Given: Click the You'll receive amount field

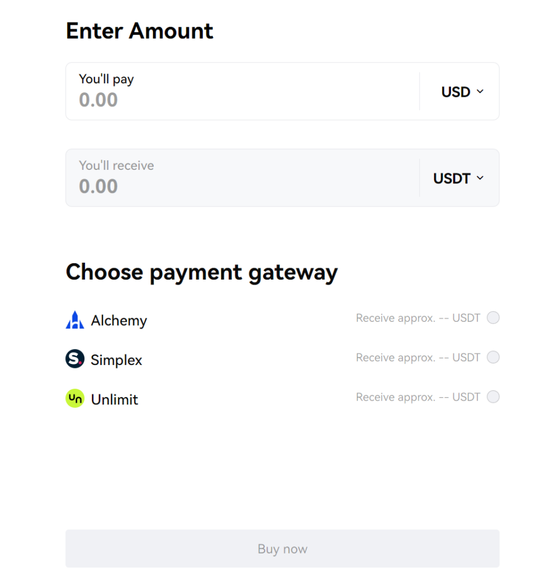Looking at the screenshot, I should pos(242,186).
